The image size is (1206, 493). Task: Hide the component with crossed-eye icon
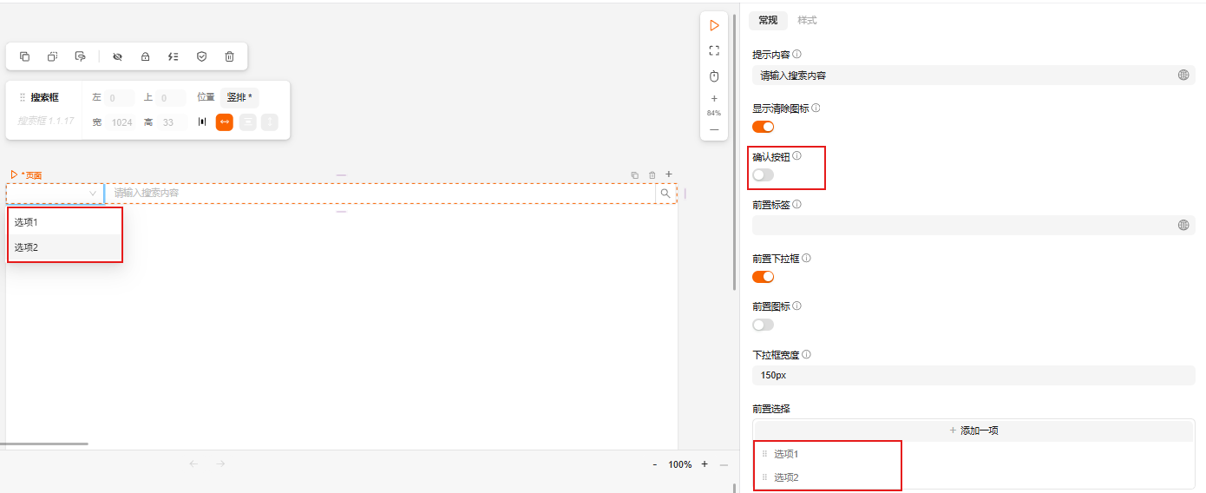click(x=117, y=56)
